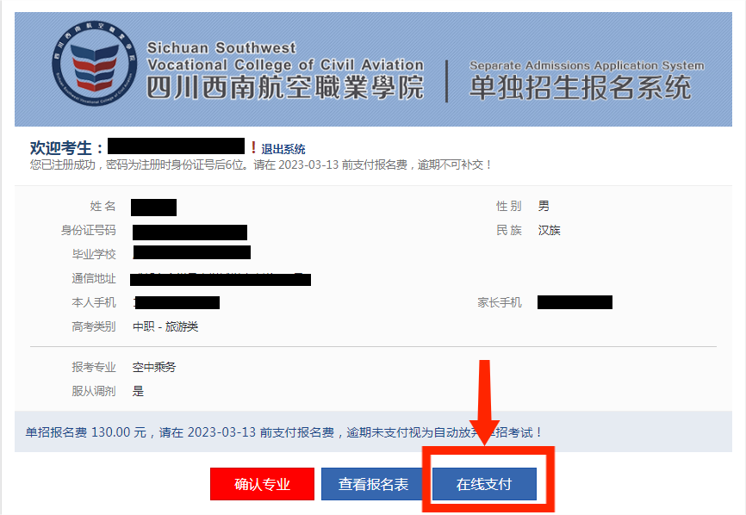
Task: Click the 性别 value 男
Action: (544, 206)
